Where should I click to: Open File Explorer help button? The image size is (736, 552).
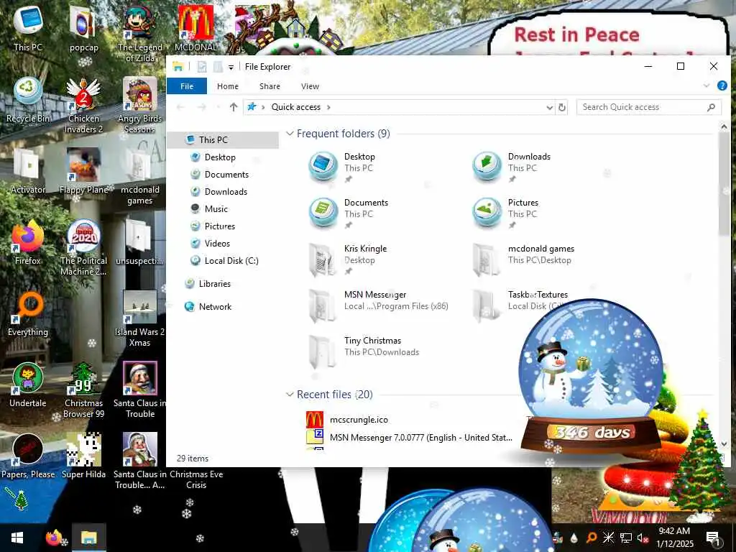(722, 86)
